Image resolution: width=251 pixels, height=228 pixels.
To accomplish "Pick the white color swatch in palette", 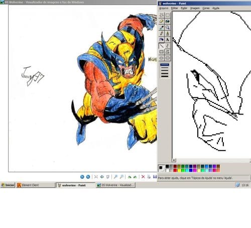I will click(167, 170).
